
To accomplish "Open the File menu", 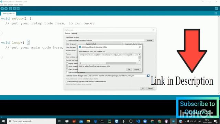I will [x=2, y=4].
